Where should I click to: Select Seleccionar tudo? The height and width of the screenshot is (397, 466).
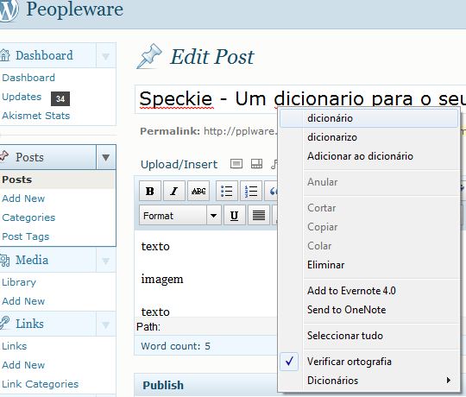(x=368, y=336)
